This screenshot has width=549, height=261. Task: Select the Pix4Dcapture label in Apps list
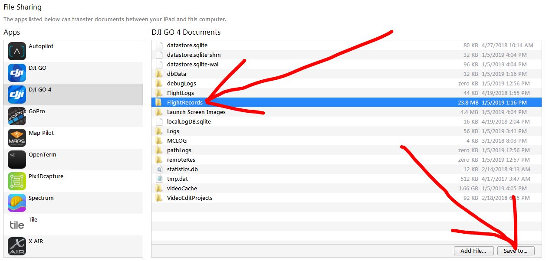coord(46,176)
